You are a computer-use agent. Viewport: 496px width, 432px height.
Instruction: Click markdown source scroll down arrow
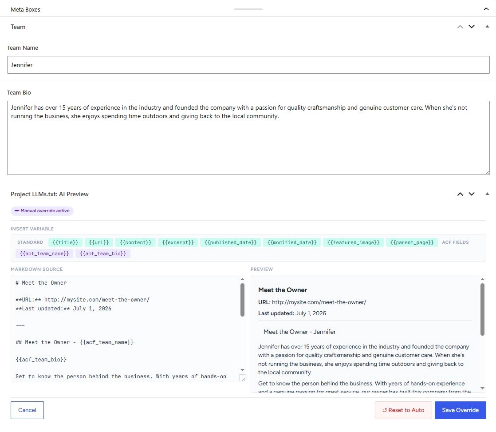click(x=242, y=370)
